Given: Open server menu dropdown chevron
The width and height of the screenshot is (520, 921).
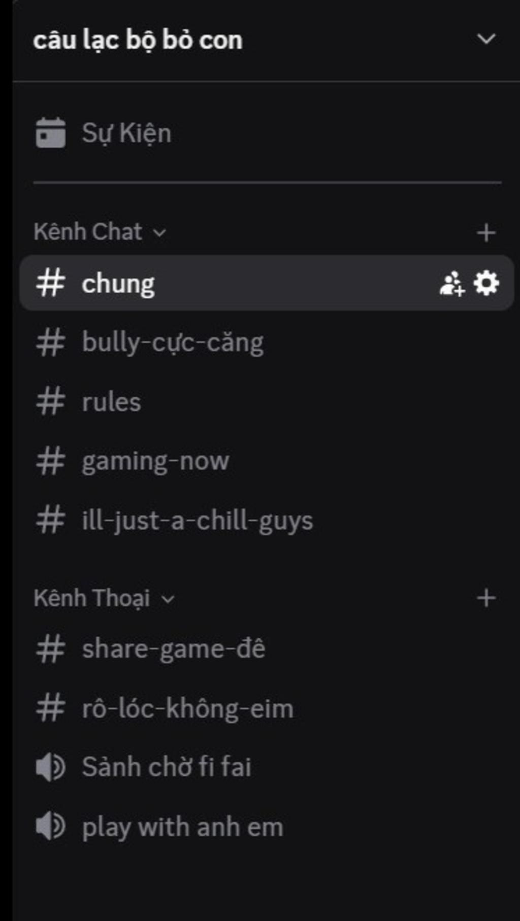Looking at the screenshot, I should (x=486, y=39).
